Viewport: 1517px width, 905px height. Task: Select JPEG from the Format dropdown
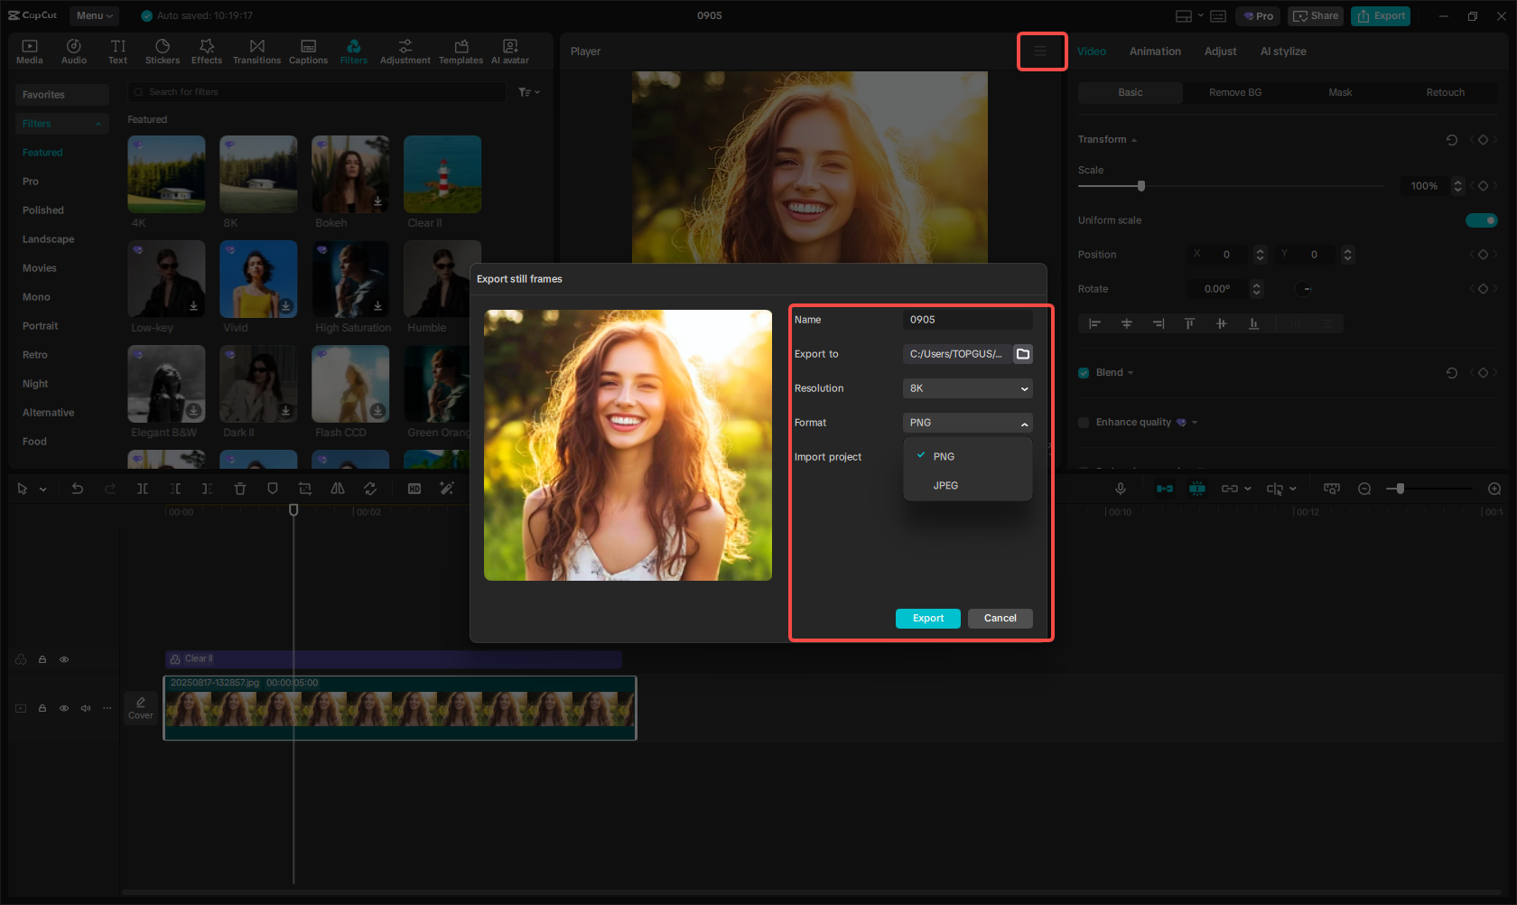945,485
